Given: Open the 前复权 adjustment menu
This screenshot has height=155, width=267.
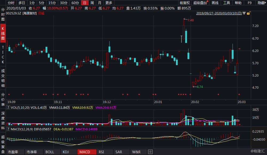Looking at the screenshot, I should pos(185,3).
